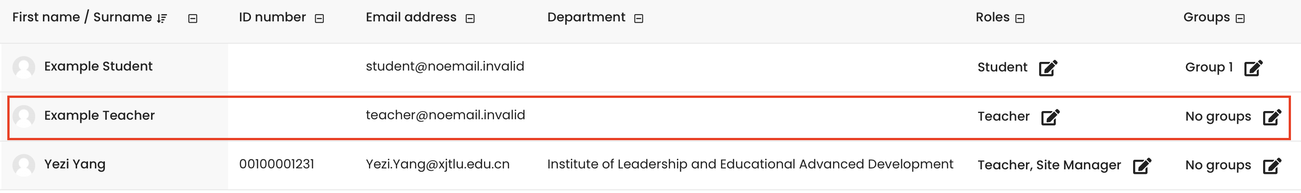Image resolution: width=1301 pixels, height=193 pixels.
Task: Sort table by First name
Action: [46, 17]
